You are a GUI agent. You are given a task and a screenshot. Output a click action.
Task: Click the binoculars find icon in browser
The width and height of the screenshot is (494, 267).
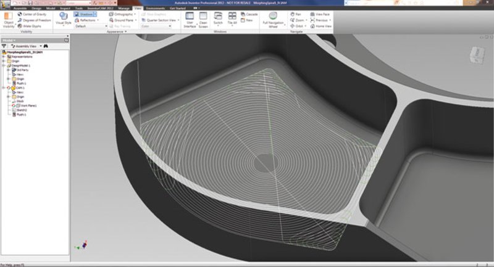click(46, 46)
